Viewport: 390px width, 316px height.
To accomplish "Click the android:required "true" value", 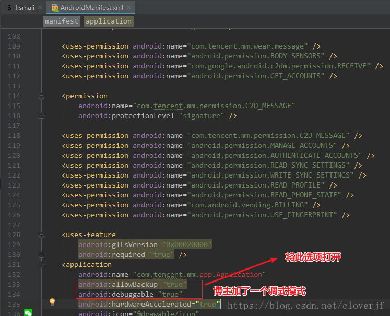I will [162, 255].
